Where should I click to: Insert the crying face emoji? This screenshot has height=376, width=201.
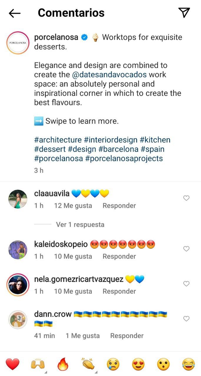pyautogui.click(x=113, y=365)
